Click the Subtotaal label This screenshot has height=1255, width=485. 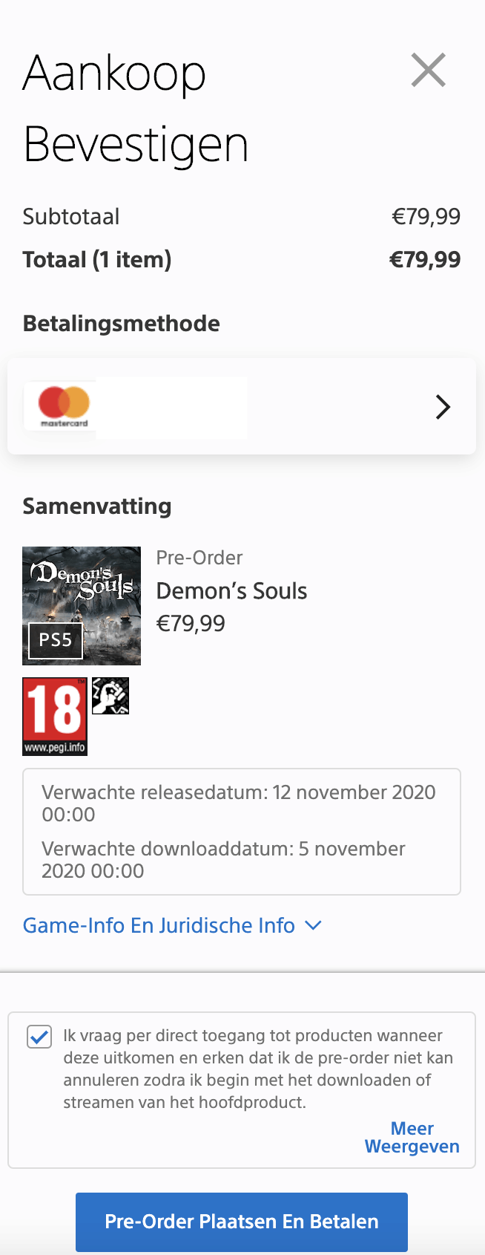tap(71, 217)
